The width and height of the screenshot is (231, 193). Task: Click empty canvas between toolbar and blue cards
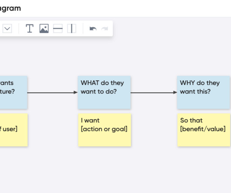115,56
